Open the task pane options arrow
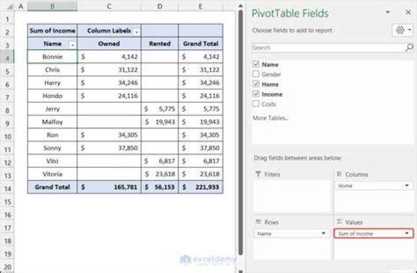Viewport: 417px width, 273px height. tap(387, 12)
